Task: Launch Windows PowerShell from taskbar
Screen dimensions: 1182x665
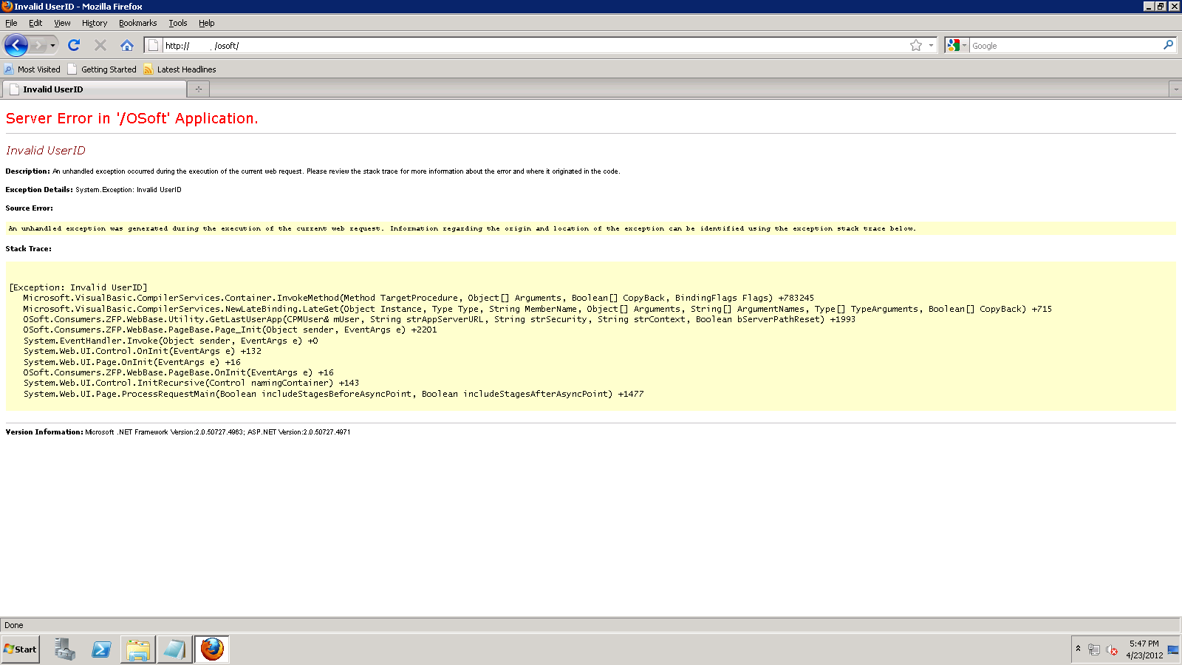Action: (x=101, y=649)
